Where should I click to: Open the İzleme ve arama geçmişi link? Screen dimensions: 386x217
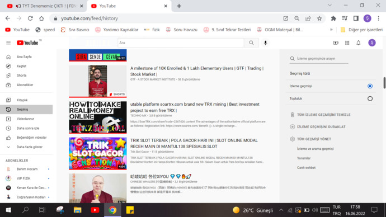(316, 149)
